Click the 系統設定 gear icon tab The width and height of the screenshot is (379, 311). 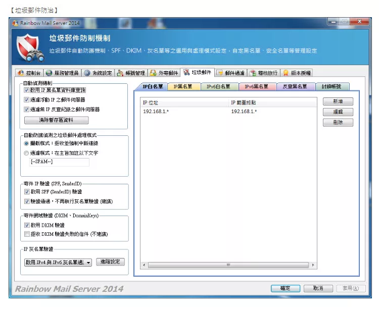tap(87, 73)
